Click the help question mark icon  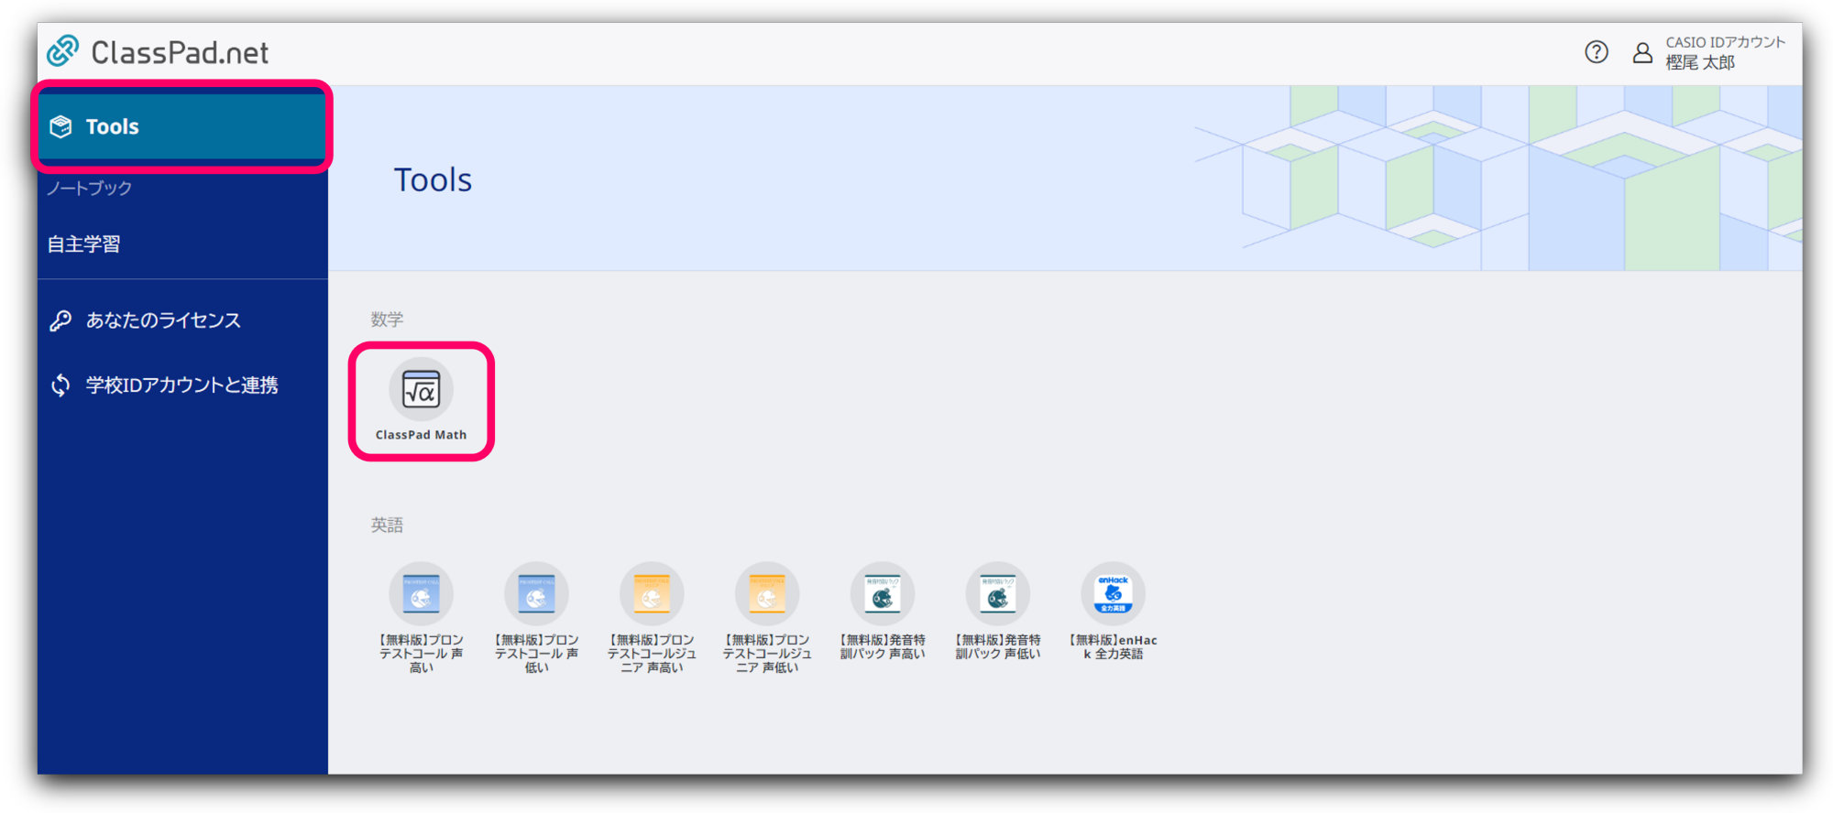[1597, 52]
